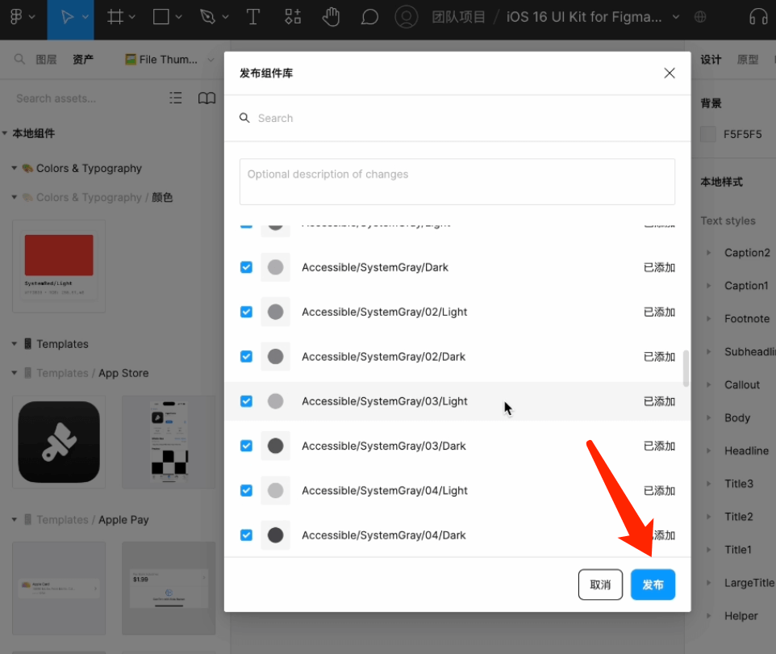
Task: Click the 取消 cancel button
Action: [x=600, y=585]
